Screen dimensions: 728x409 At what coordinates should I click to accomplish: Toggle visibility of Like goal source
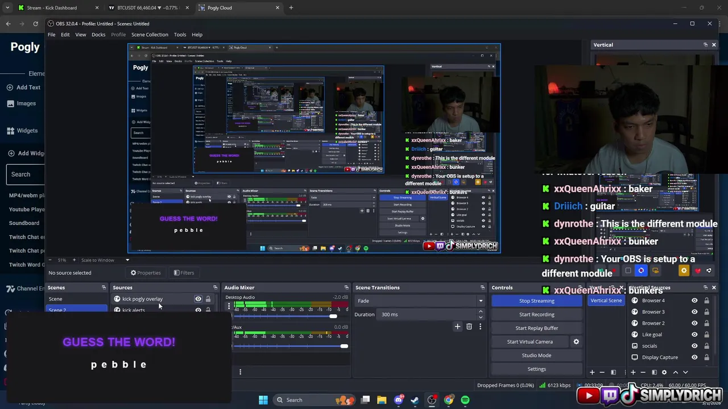tap(694, 335)
